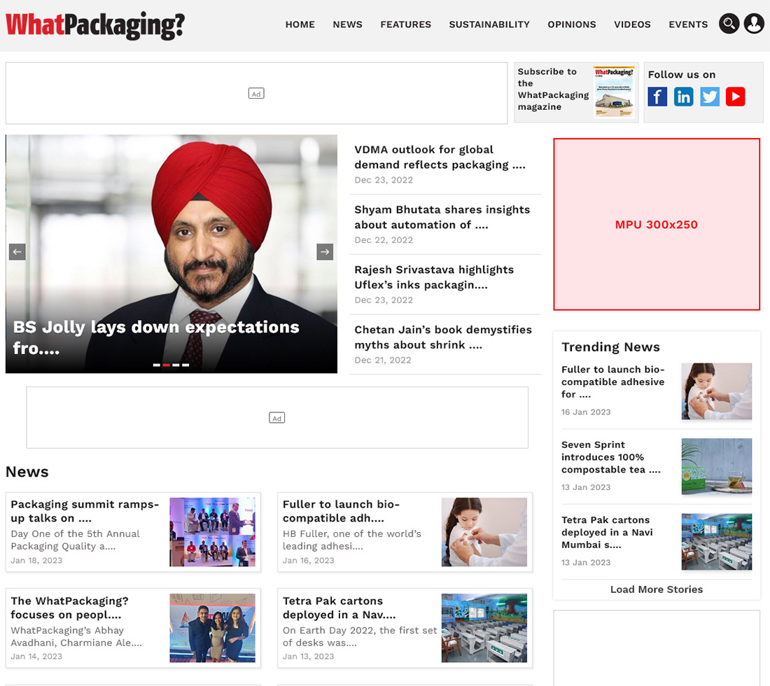Visit the Facebook page icon
This screenshot has height=686, width=770.
(657, 97)
